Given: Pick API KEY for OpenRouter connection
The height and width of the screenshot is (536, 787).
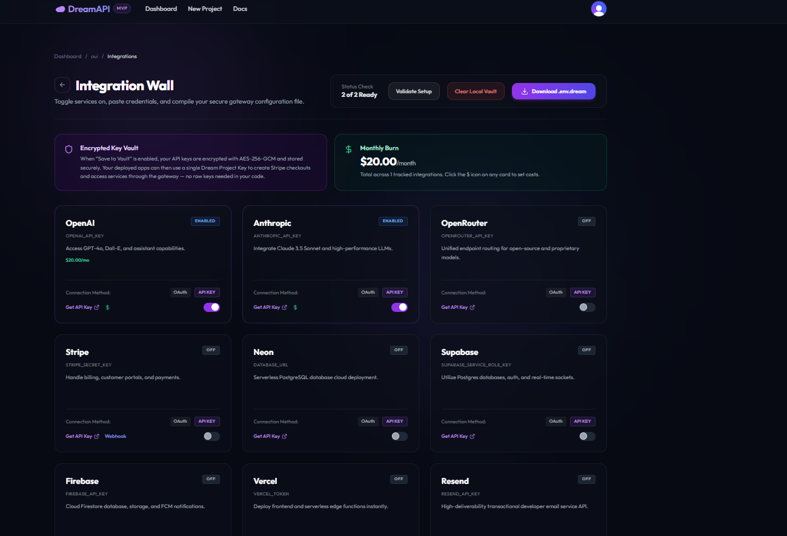Looking at the screenshot, I should [583, 293].
